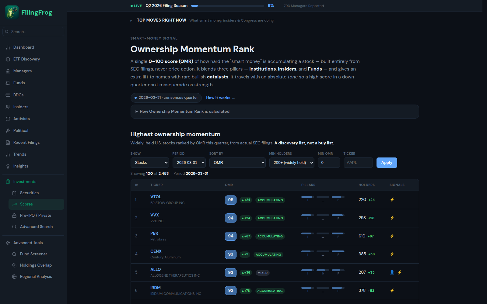Image resolution: width=487 pixels, height=304 pixels.
Task: Click the OMR score 95 badge for VTOL
Action: point(231,200)
